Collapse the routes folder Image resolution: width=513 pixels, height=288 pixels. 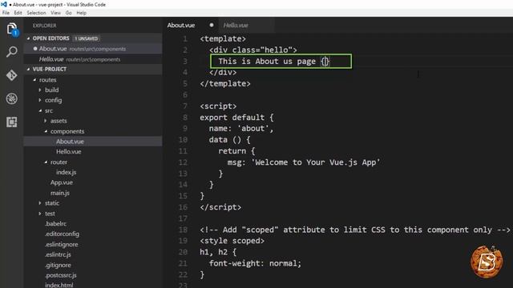34,80
